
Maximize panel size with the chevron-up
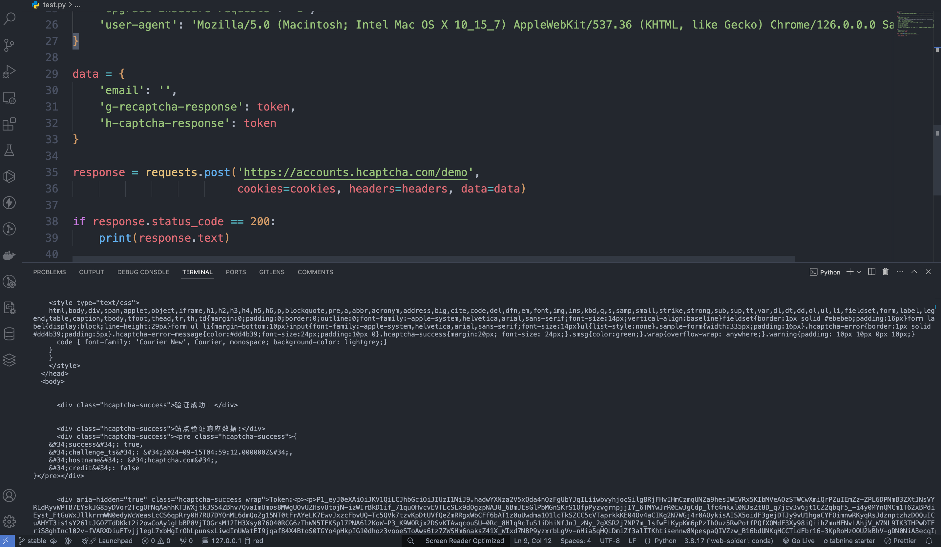coord(914,272)
